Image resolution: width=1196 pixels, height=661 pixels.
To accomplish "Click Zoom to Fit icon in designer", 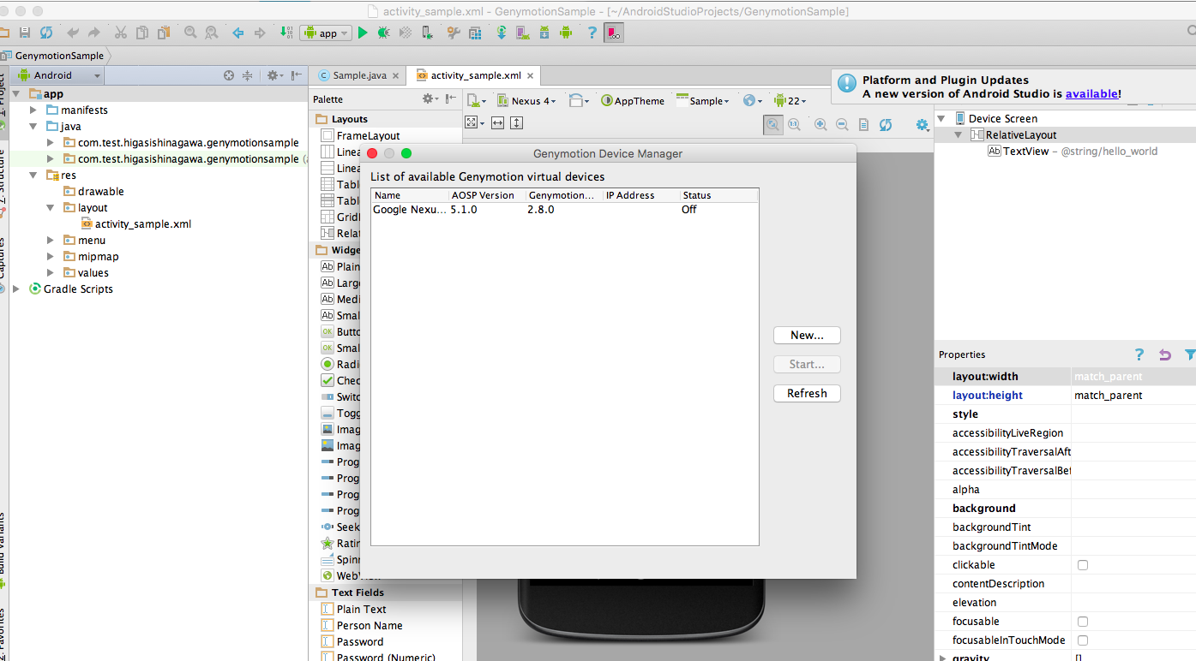I will coord(773,124).
